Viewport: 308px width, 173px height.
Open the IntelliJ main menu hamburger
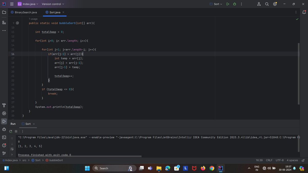coord(12,4)
